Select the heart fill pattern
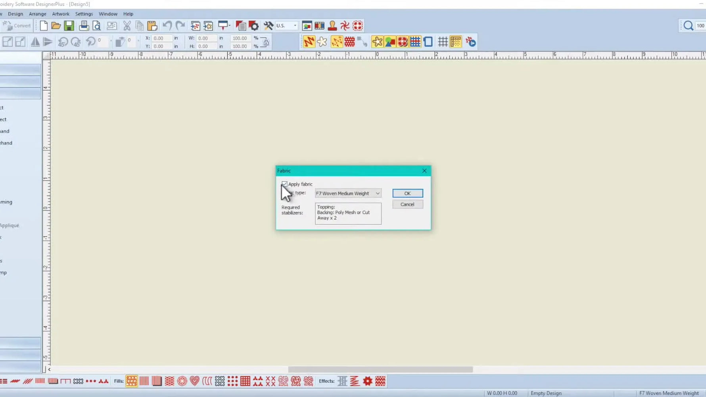The width and height of the screenshot is (706, 397). tap(194, 381)
